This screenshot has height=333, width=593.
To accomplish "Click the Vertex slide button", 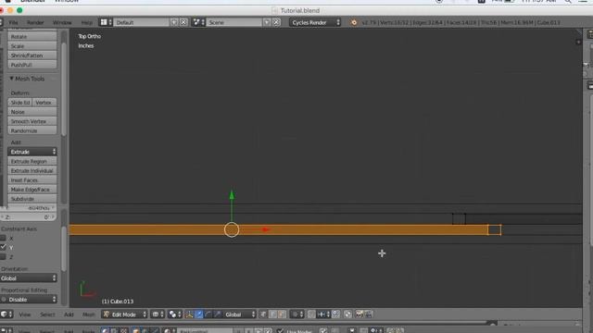I will tap(44, 103).
